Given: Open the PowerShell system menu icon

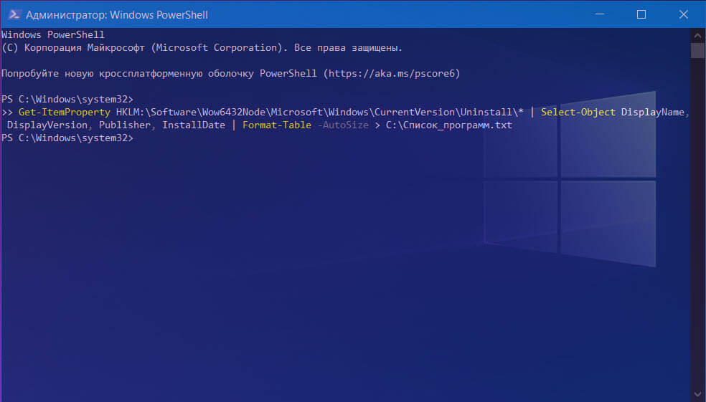Looking at the screenshot, I should (x=14, y=14).
